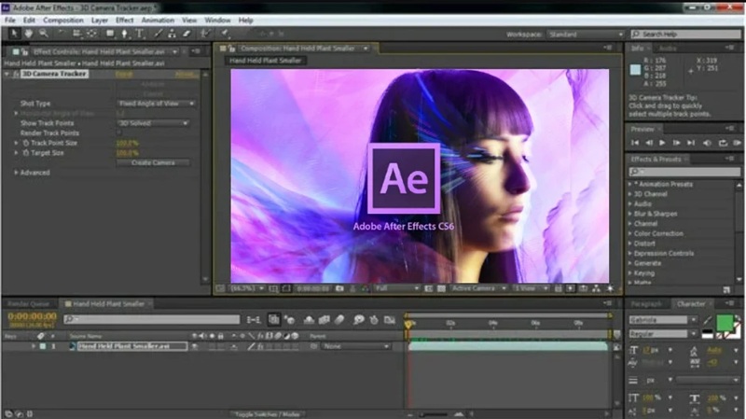Viewport: 746px width, 419px height.
Task: Open viewer magnification ratio dropdown
Action: point(246,288)
